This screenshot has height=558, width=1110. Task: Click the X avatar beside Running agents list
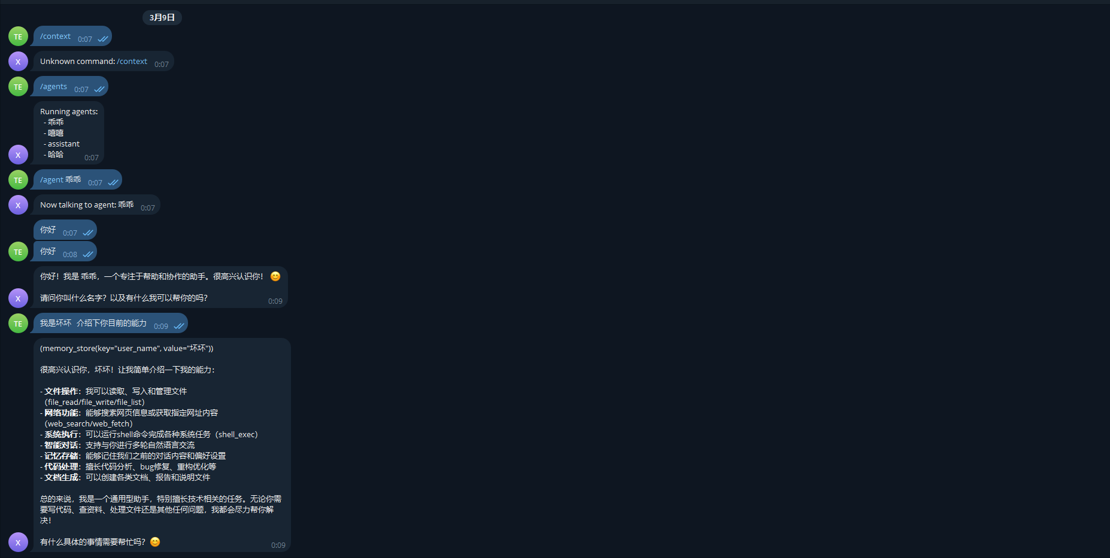[x=18, y=155]
